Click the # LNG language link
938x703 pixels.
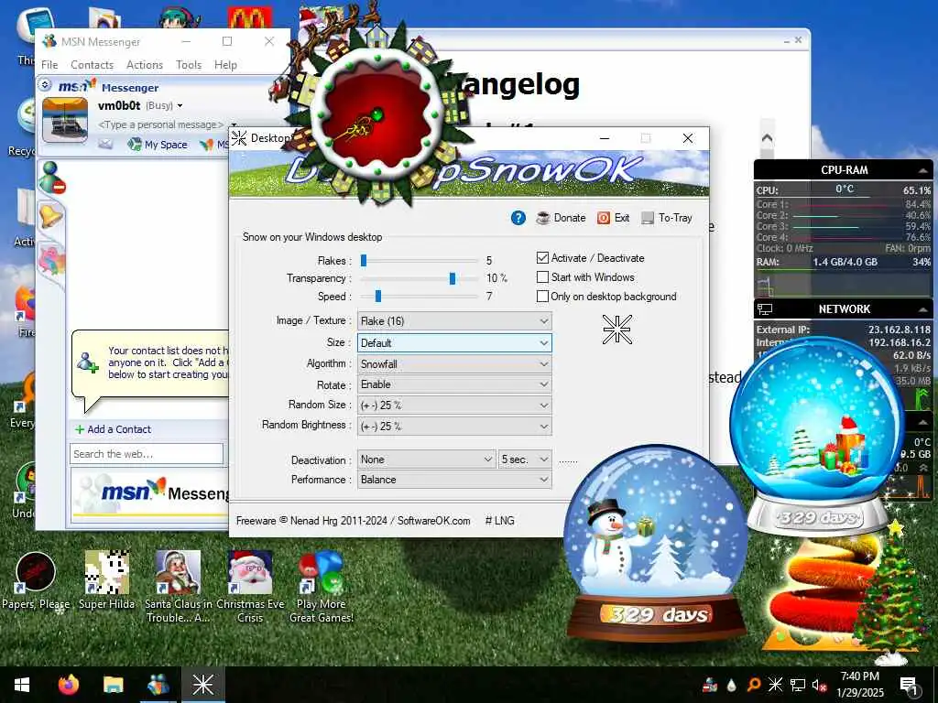[499, 521]
